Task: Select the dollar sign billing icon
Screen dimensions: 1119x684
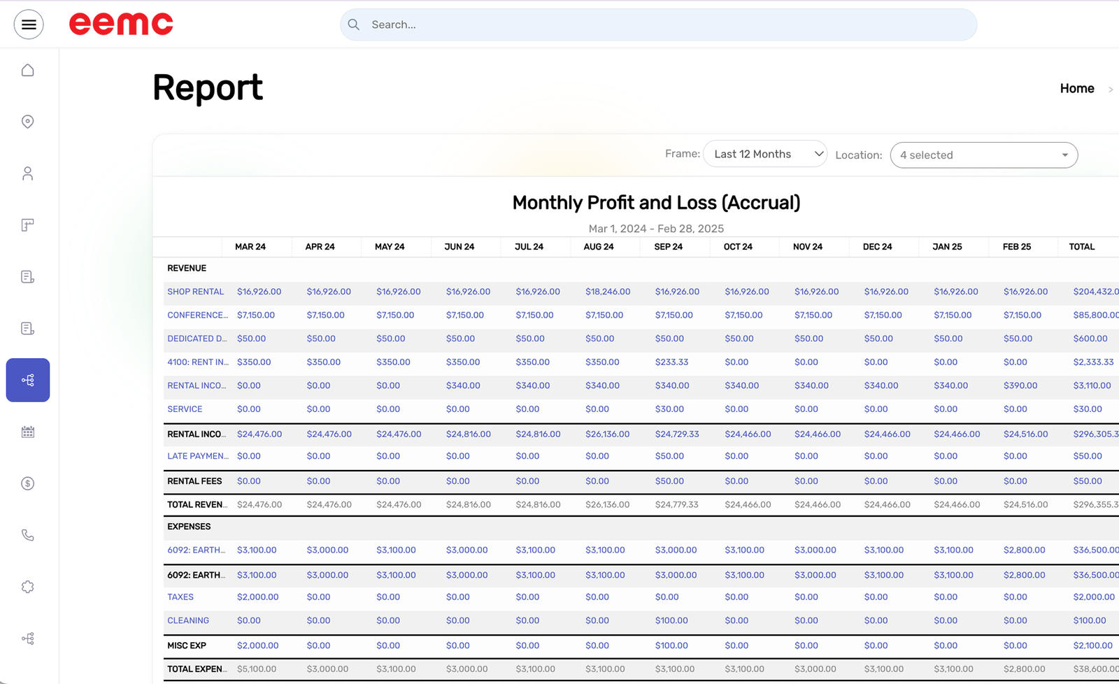Action: 28,484
